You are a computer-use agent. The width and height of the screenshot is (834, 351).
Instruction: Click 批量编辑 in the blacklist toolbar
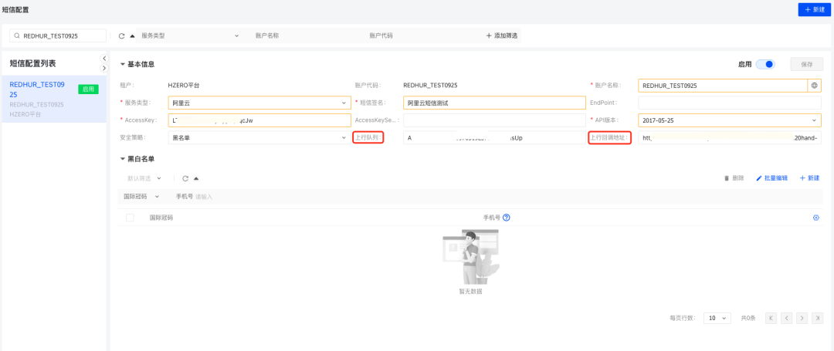(x=771, y=178)
